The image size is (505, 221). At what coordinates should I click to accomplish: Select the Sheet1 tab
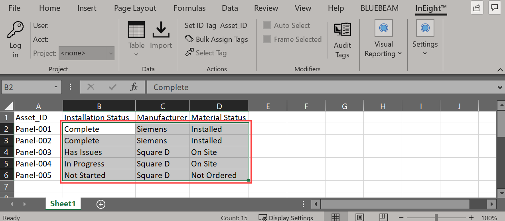tap(63, 203)
